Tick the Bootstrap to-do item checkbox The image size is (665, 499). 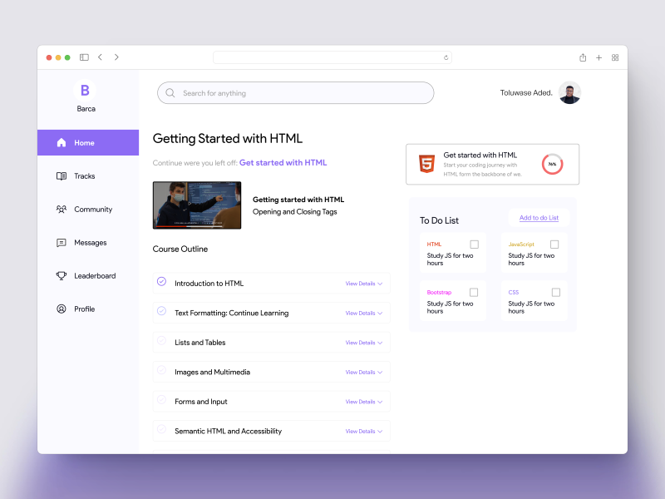point(474,293)
